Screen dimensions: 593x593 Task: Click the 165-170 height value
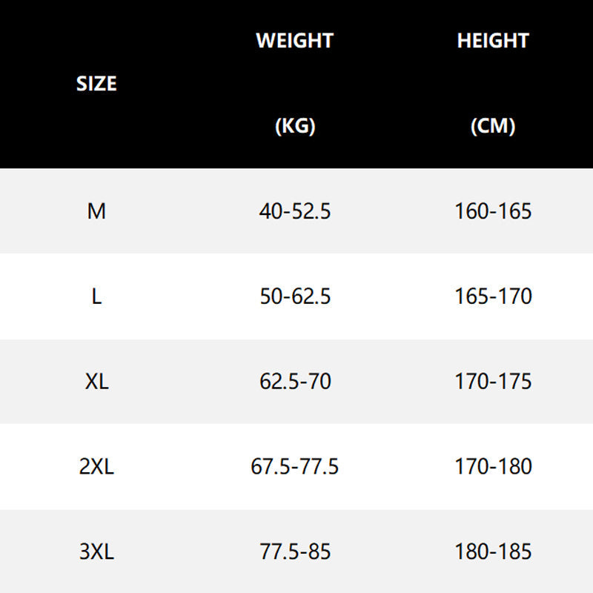pyautogui.click(x=493, y=296)
